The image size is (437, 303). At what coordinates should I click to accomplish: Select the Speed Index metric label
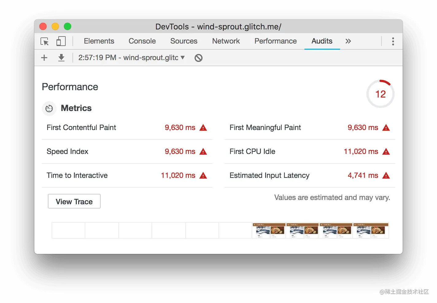coord(68,151)
